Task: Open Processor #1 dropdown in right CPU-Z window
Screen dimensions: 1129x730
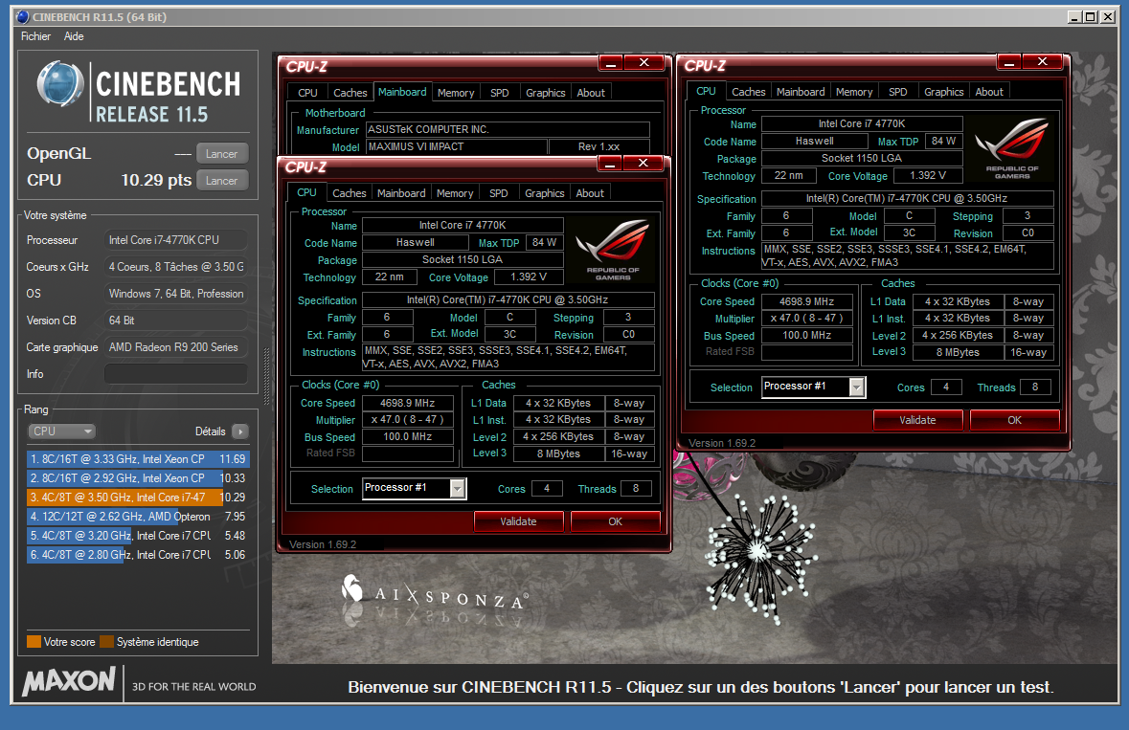Action: (x=857, y=387)
